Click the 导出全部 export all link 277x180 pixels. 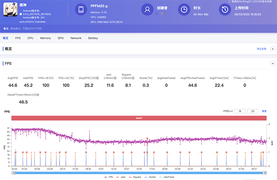(262, 49)
